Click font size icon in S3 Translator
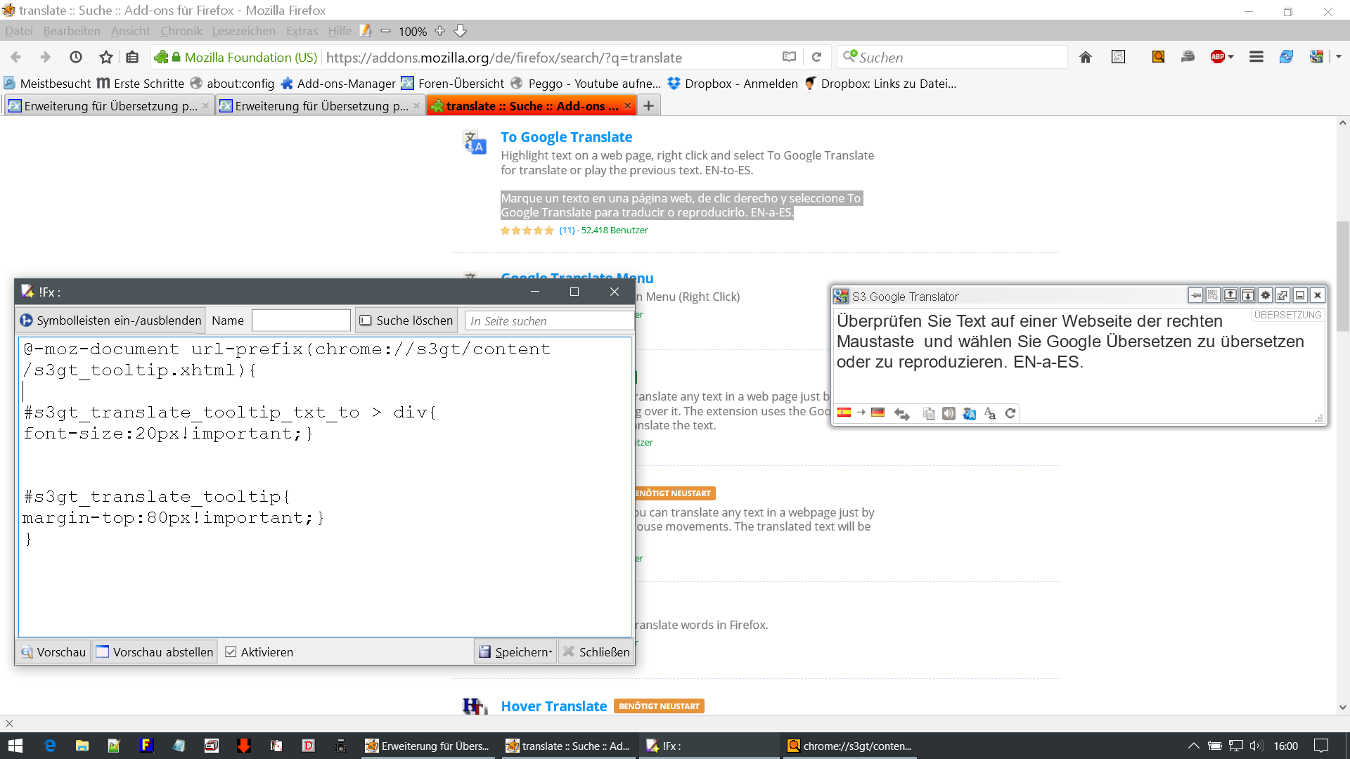1350x759 pixels. coord(989,414)
